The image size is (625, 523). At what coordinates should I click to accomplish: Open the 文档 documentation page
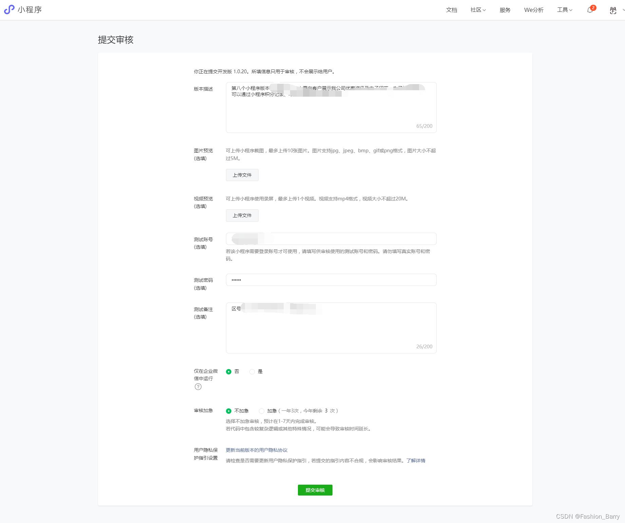[x=451, y=10]
